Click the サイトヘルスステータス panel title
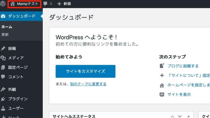The width and height of the screenshot is (210, 118). point(74,116)
